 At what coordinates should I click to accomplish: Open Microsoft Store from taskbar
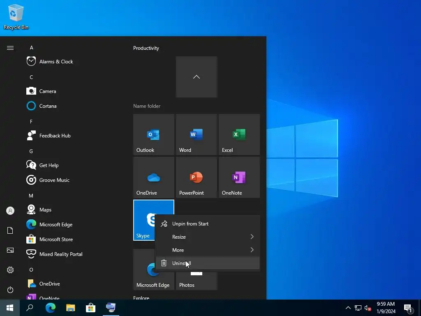pyautogui.click(x=91, y=308)
